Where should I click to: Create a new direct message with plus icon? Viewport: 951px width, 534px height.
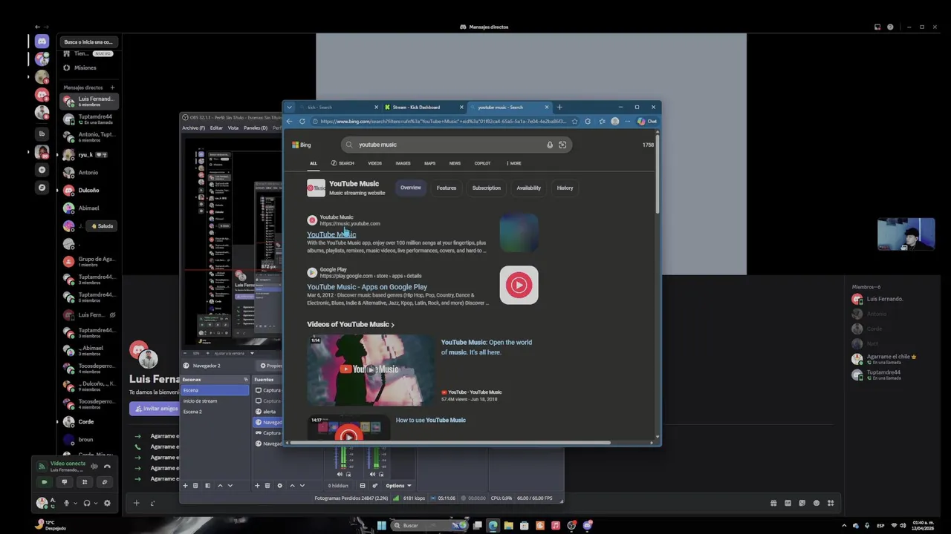(112, 88)
